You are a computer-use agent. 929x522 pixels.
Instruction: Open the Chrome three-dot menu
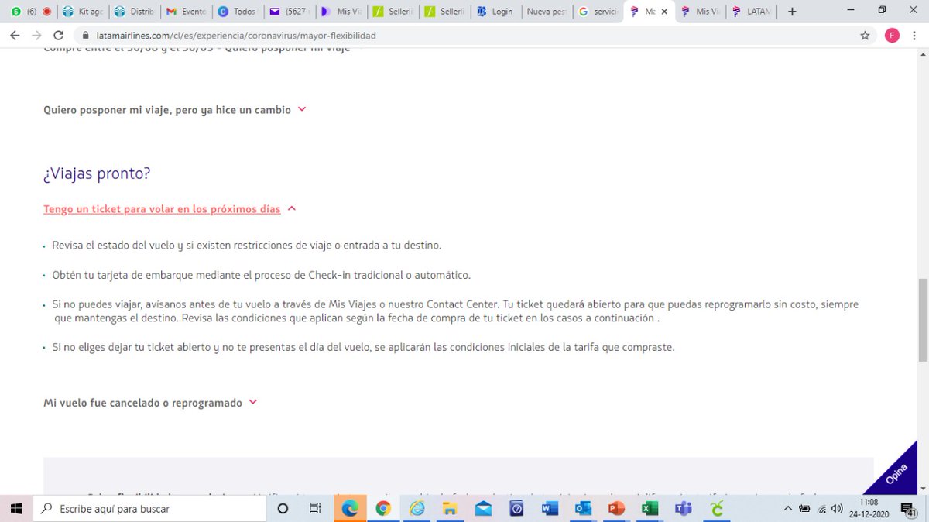(915, 36)
